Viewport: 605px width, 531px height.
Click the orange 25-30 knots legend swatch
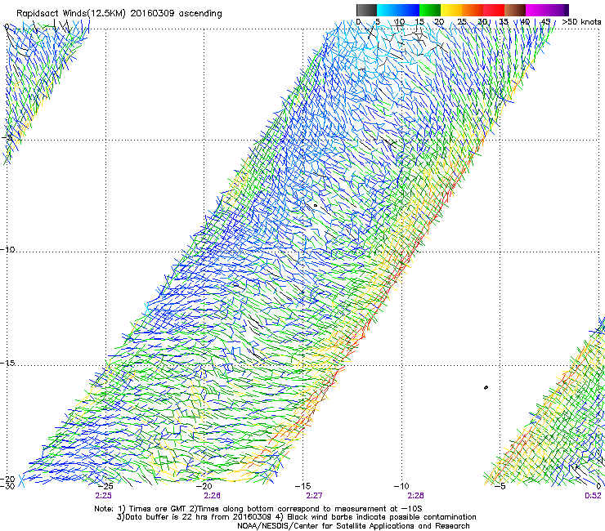473,10
